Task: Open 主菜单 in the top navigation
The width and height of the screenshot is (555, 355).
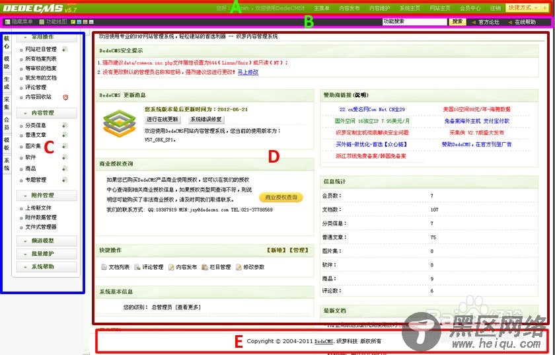Action: (x=321, y=8)
